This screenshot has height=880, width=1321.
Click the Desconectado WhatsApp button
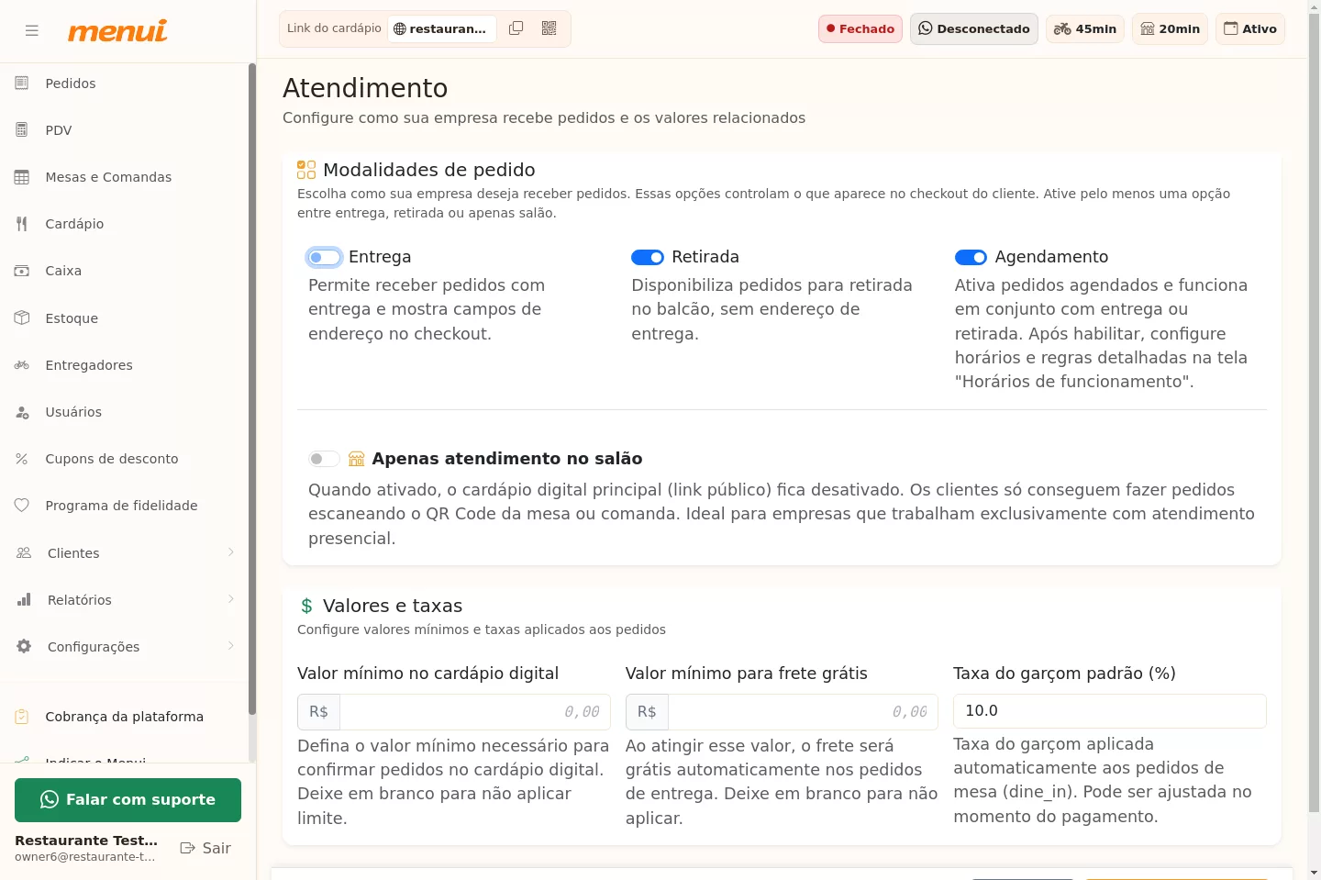pyautogui.click(x=974, y=28)
